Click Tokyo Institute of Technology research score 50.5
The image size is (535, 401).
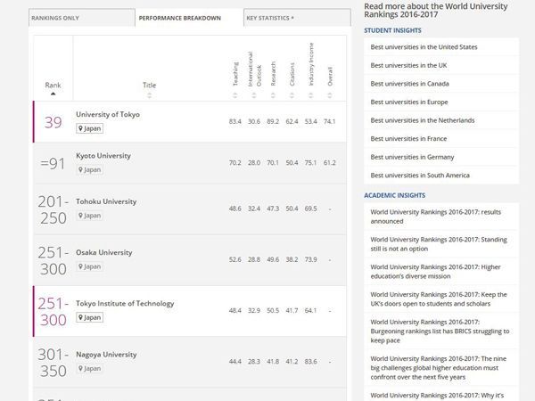click(x=273, y=311)
